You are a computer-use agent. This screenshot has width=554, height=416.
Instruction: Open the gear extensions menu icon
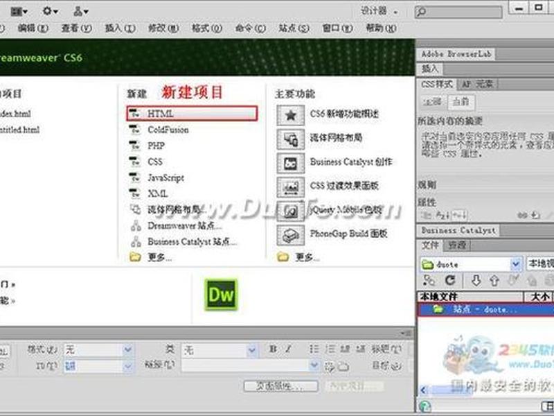click(x=50, y=11)
